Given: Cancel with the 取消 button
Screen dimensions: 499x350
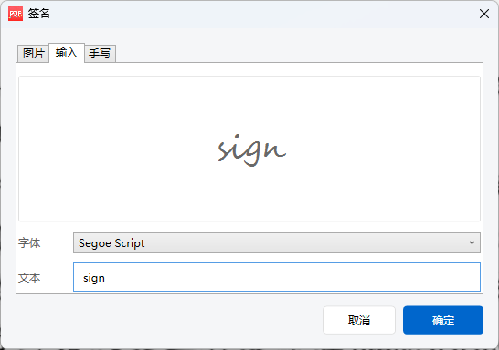Looking at the screenshot, I should click(359, 320).
